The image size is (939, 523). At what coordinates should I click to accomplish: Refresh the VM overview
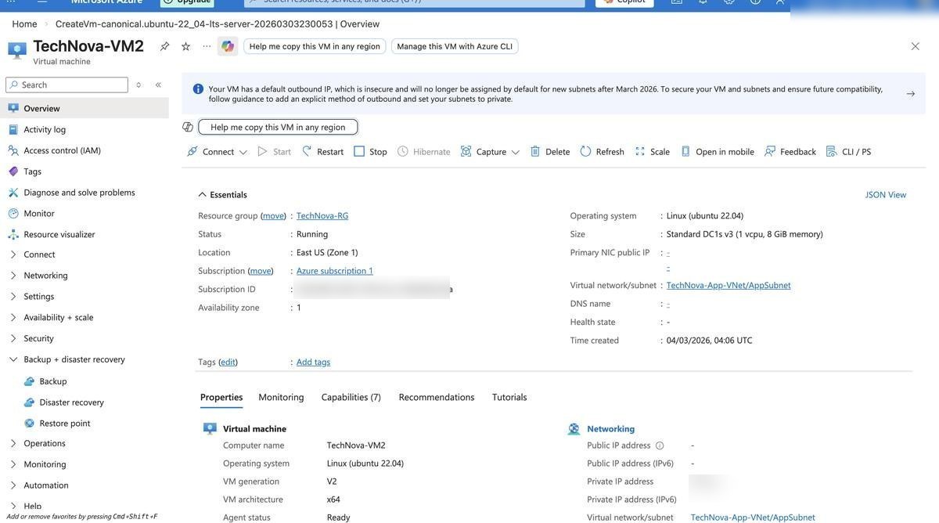click(x=602, y=151)
